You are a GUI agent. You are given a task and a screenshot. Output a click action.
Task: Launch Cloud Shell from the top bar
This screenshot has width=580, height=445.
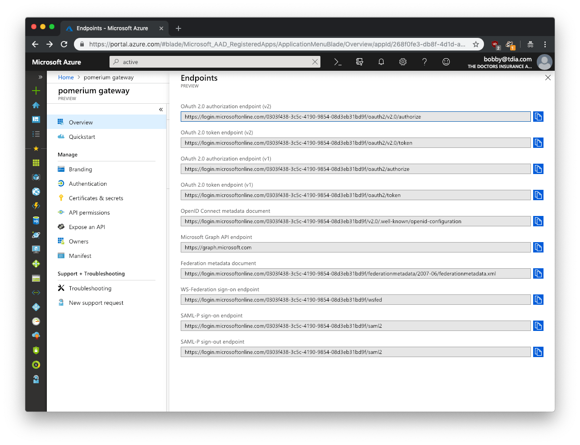338,62
